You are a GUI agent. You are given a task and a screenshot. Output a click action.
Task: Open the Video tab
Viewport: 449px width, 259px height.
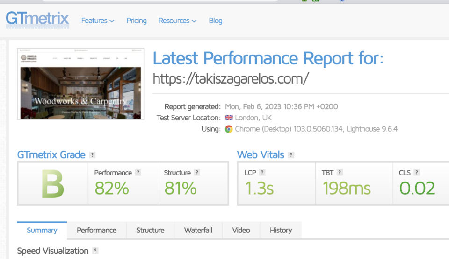tap(241, 230)
